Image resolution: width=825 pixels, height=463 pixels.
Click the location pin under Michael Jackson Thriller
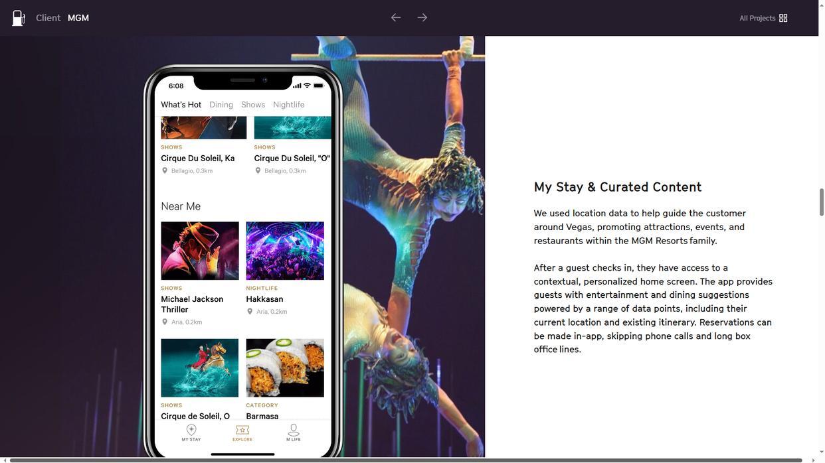click(x=165, y=322)
